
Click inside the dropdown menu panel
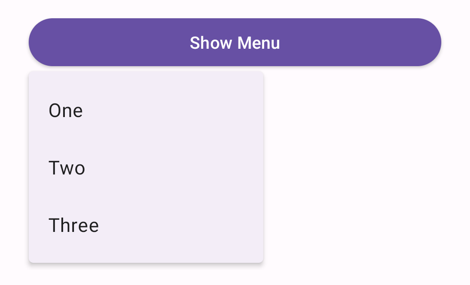point(146,168)
